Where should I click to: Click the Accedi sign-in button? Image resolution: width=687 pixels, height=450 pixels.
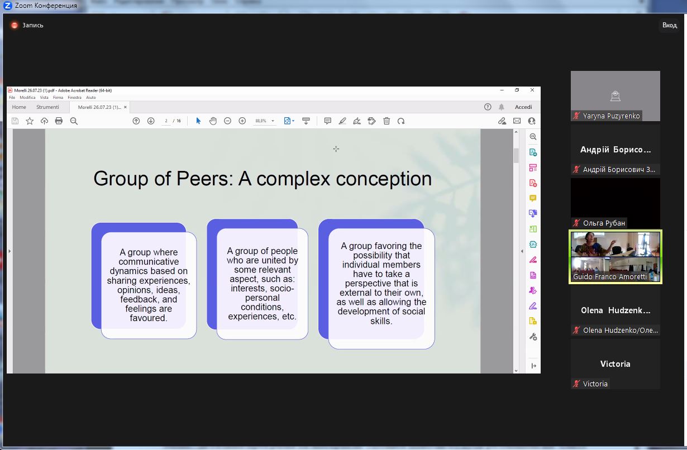[523, 107]
